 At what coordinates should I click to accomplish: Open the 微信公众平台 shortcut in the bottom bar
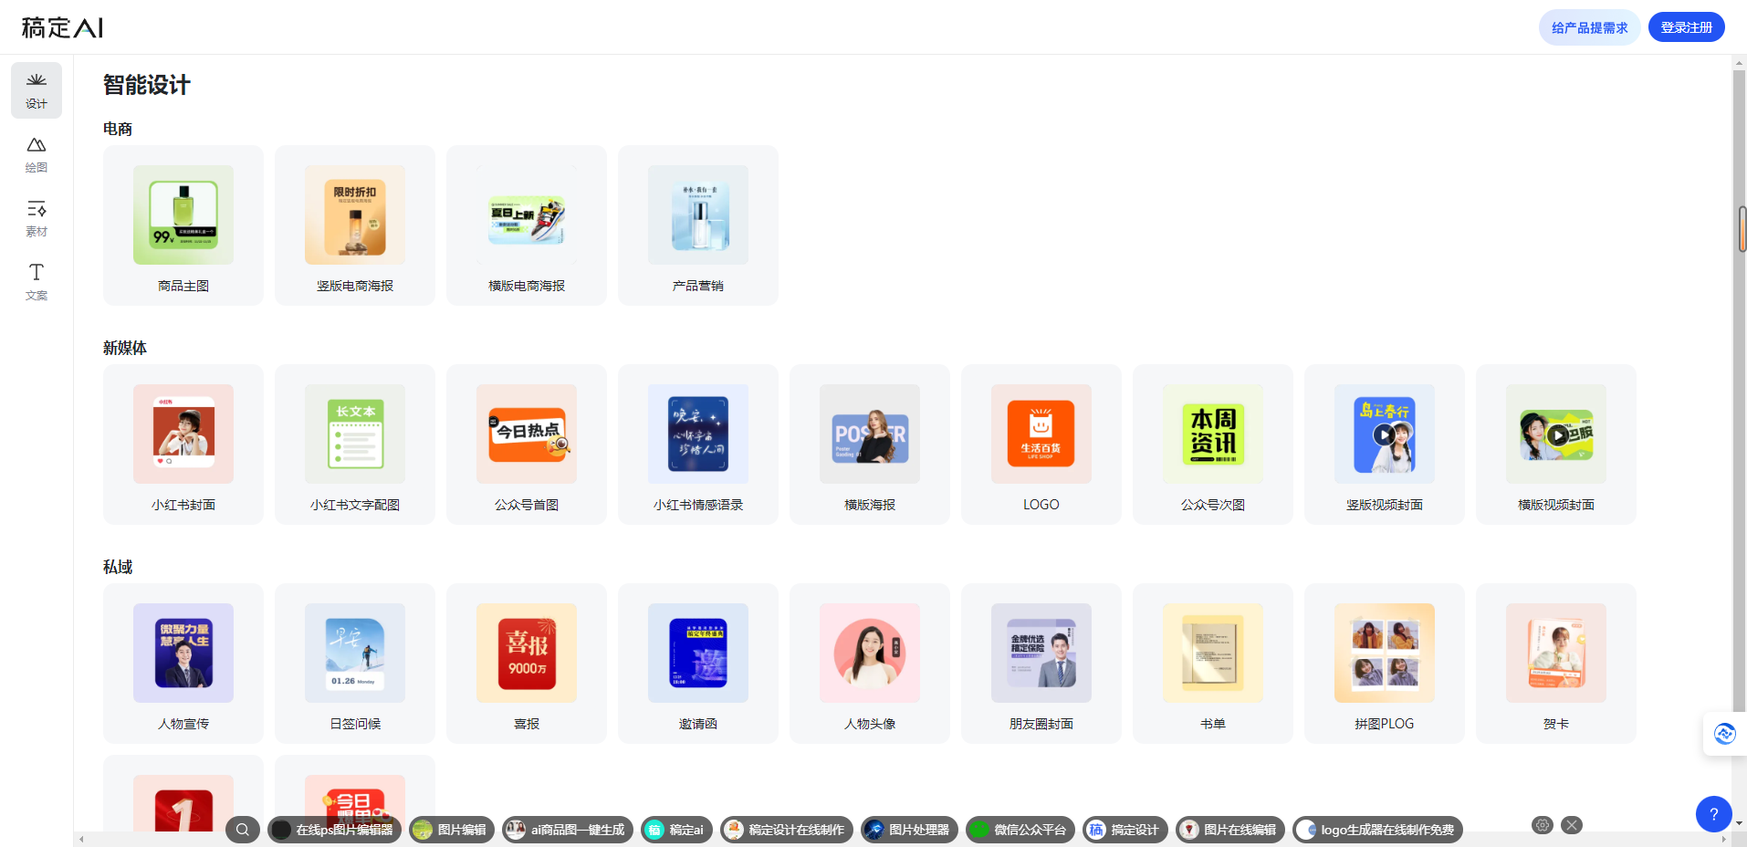pyautogui.click(x=1020, y=830)
